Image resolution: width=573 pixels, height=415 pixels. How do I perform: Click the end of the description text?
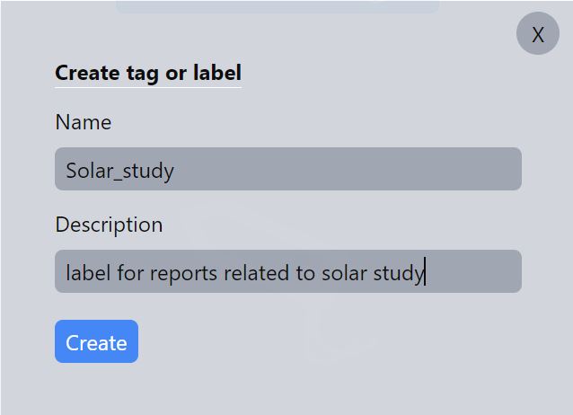tap(424, 273)
